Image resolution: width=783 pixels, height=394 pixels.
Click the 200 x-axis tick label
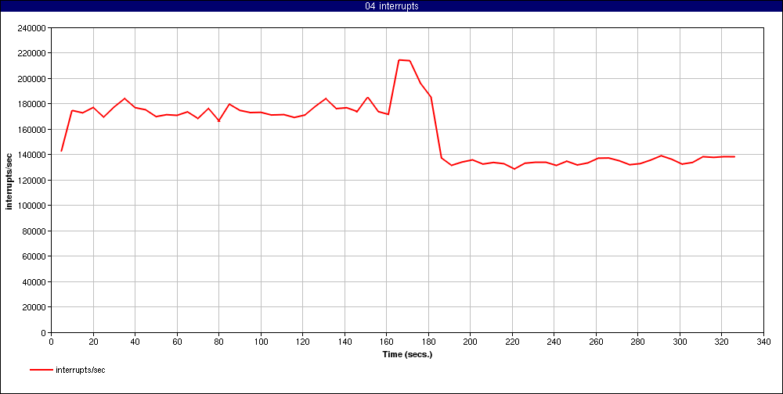point(471,342)
